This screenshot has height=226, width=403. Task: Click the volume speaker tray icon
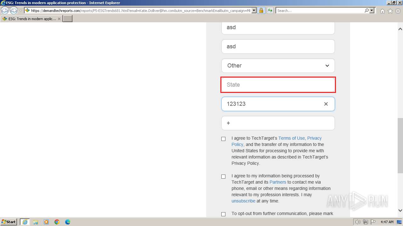coord(358,222)
